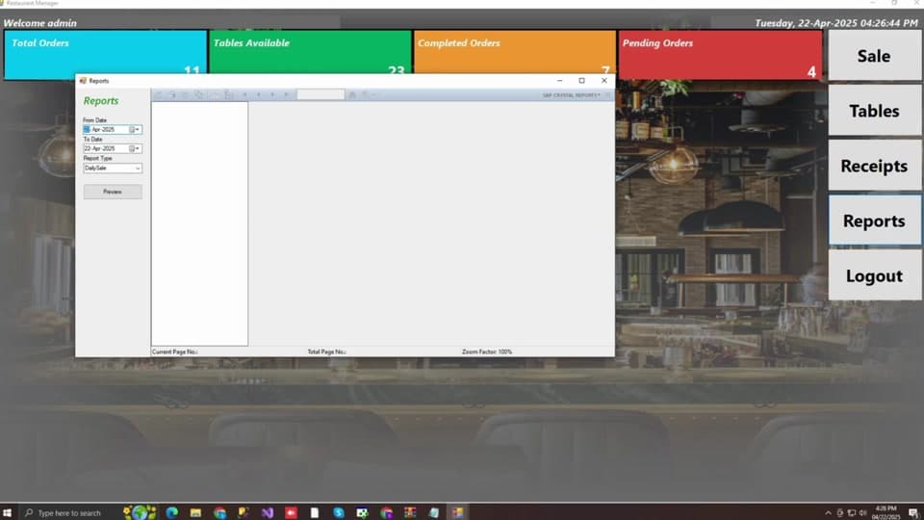Open the To Date calendar dropdown
This screenshot has width=924, height=520.
[135, 148]
